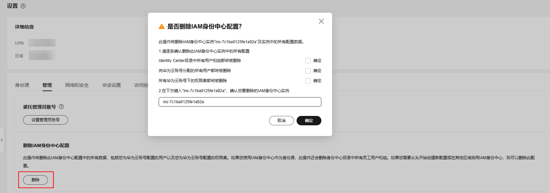Click the 设置管理员账号 button
Image resolution: width=550 pixels, height=193 pixels.
click(x=46, y=120)
